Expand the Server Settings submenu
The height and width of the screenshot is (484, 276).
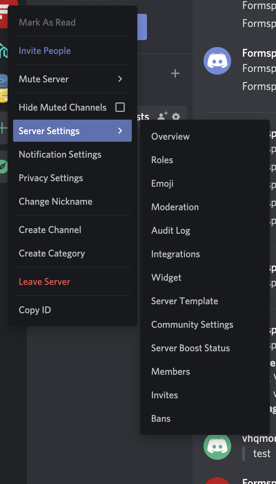(x=72, y=131)
